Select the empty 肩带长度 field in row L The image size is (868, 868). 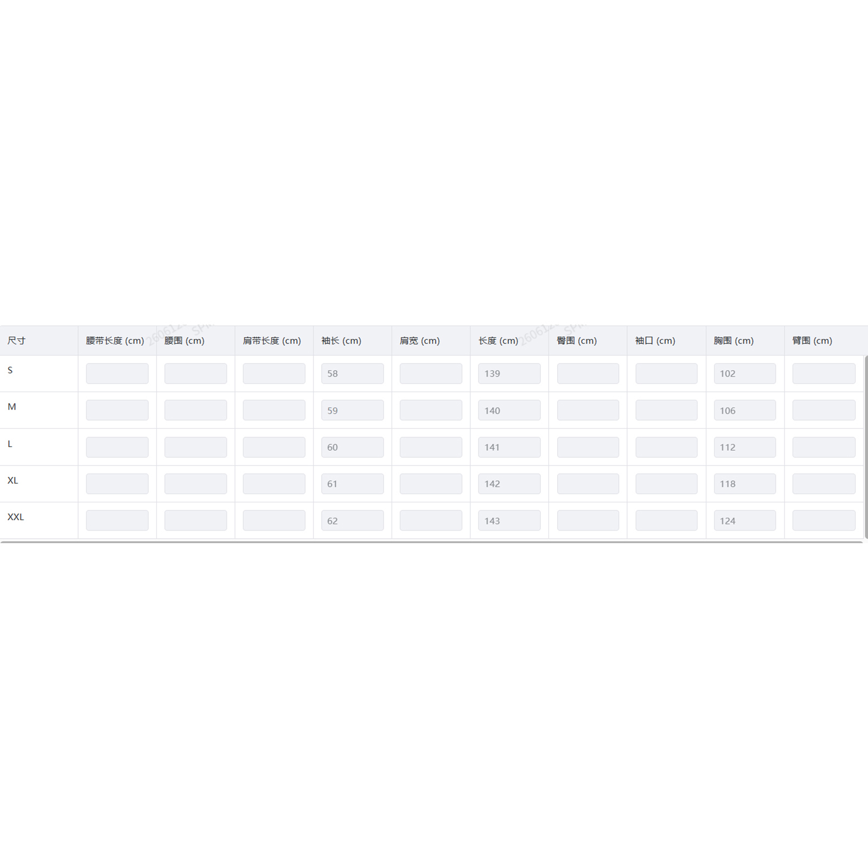274,448
